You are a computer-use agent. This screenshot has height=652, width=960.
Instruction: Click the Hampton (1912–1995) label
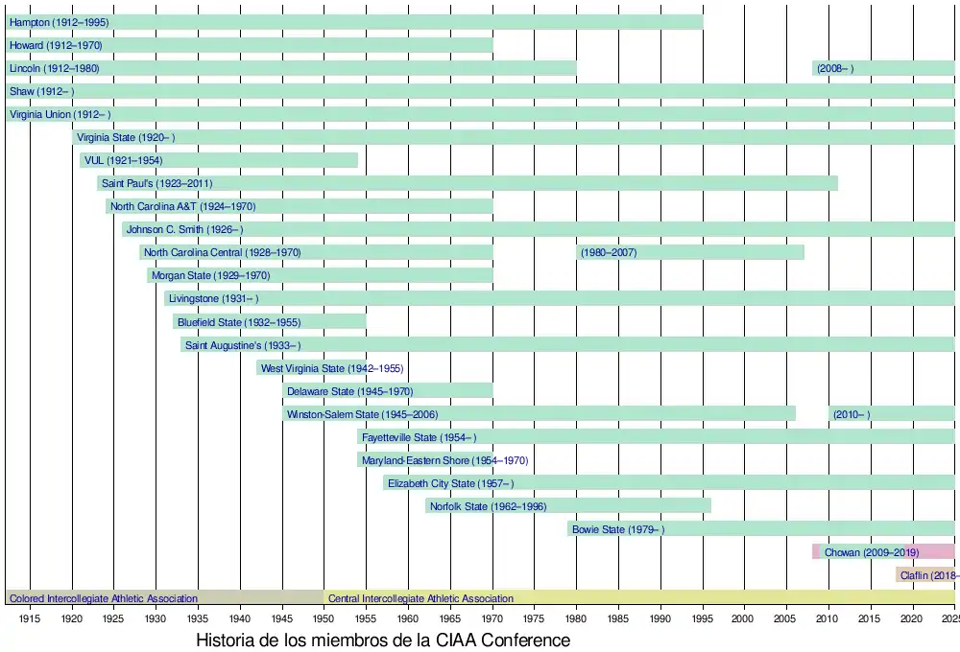pos(59,22)
